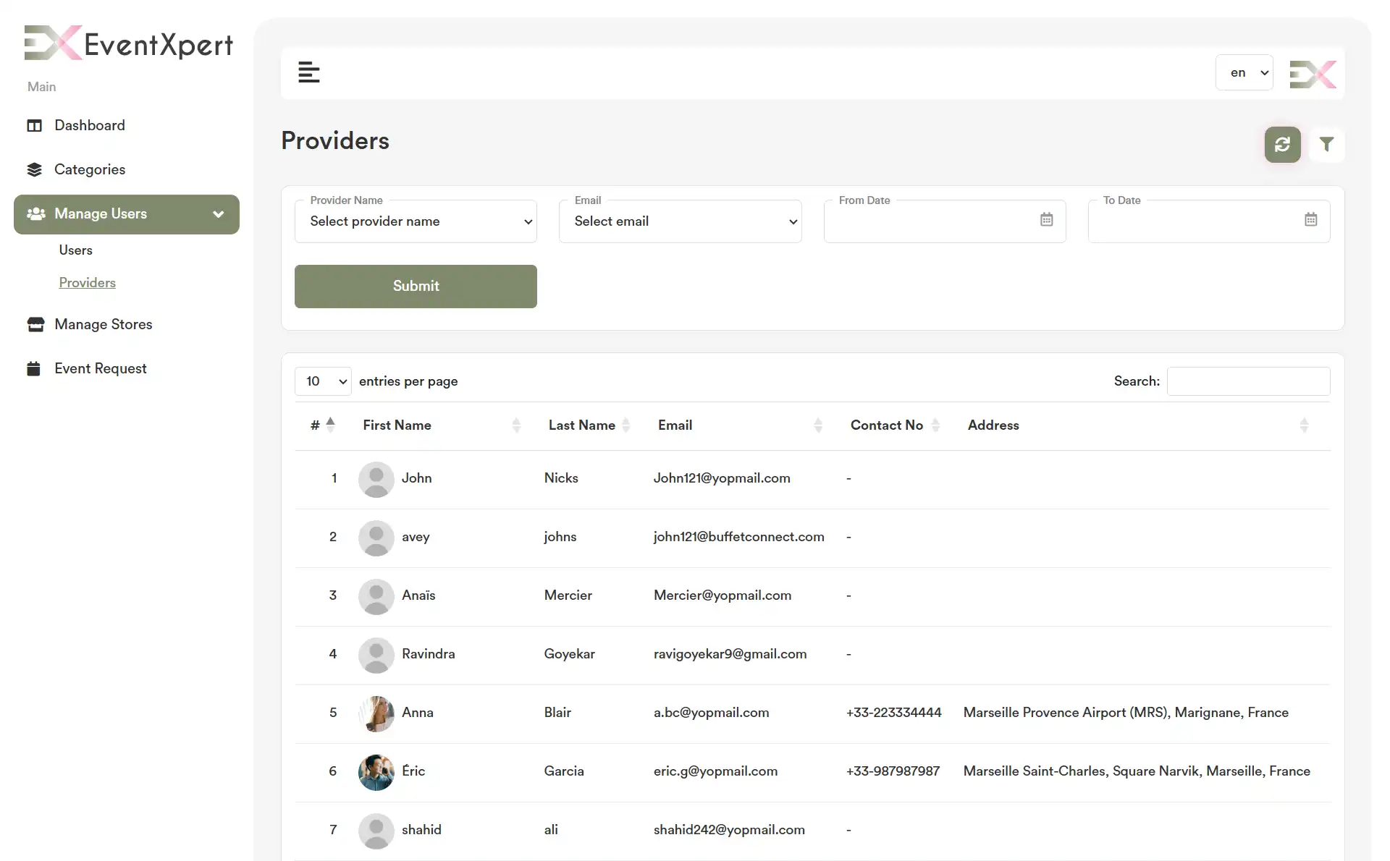Open the From Date calendar picker icon
The image size is (1390, 861).
[1046, 219]
